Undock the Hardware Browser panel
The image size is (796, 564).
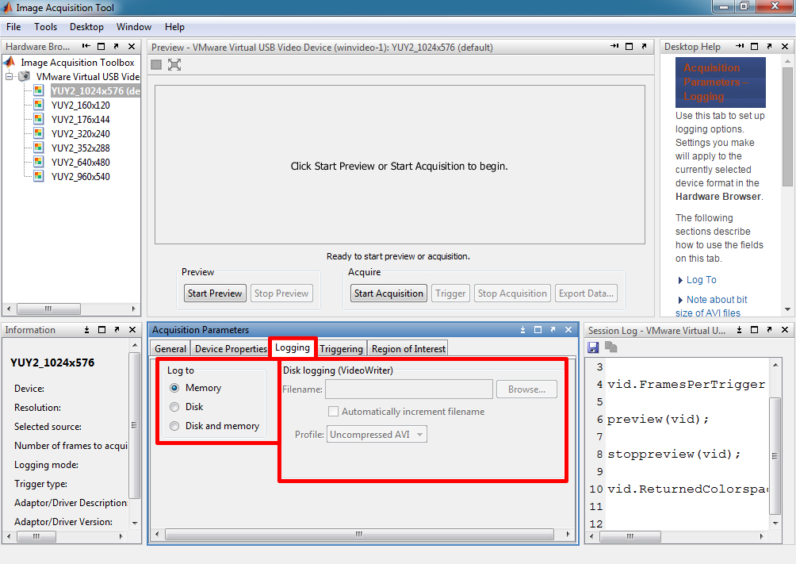click(116, 47)
